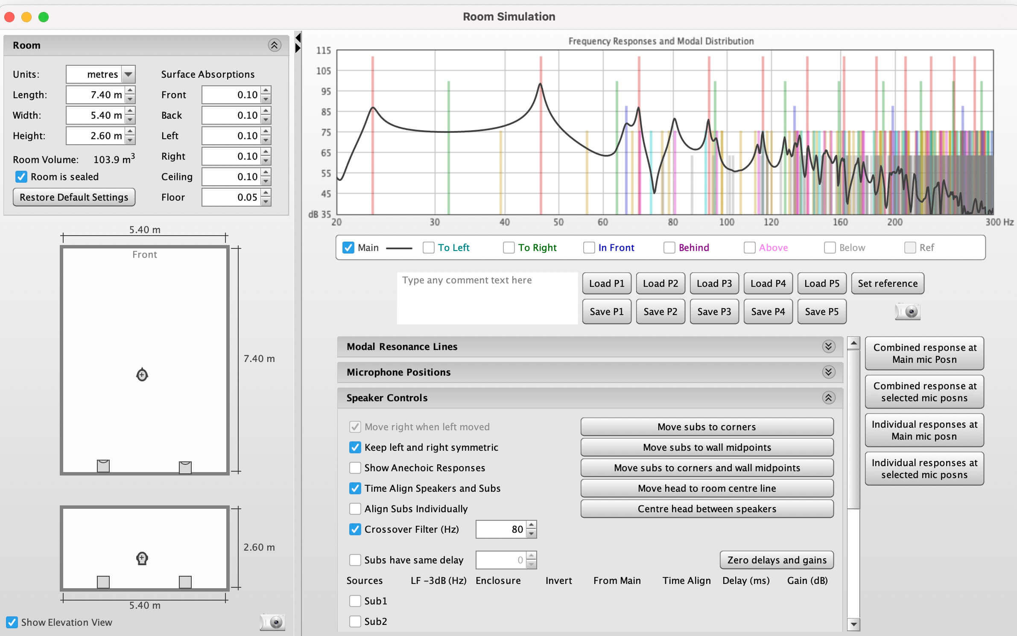The height and width of the screenshot is (636, 1017).
Task: Click the controls panel vertical scrollbar thumb
Action: tap(853, 429)
